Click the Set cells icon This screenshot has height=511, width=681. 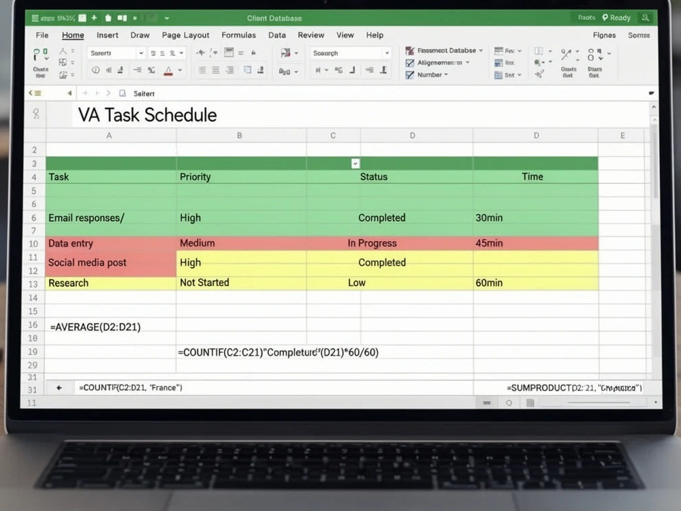tap(498, 75)
